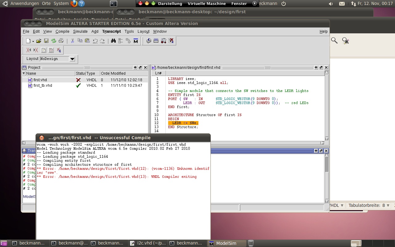395x247 pixels.
Task: Open the Window menu
Action: [x=160, y=31]
